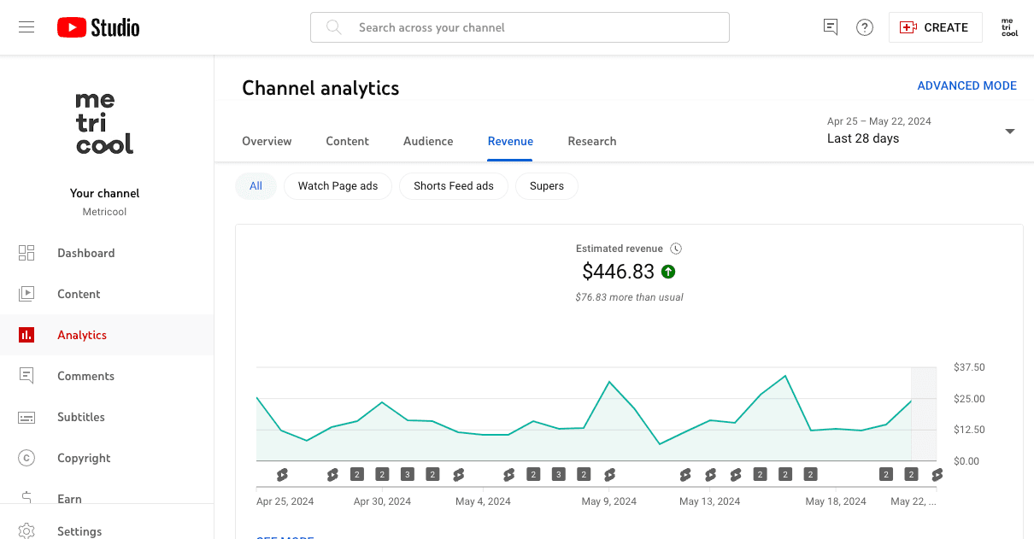Open the Research tab

click(x=591, y=141)
